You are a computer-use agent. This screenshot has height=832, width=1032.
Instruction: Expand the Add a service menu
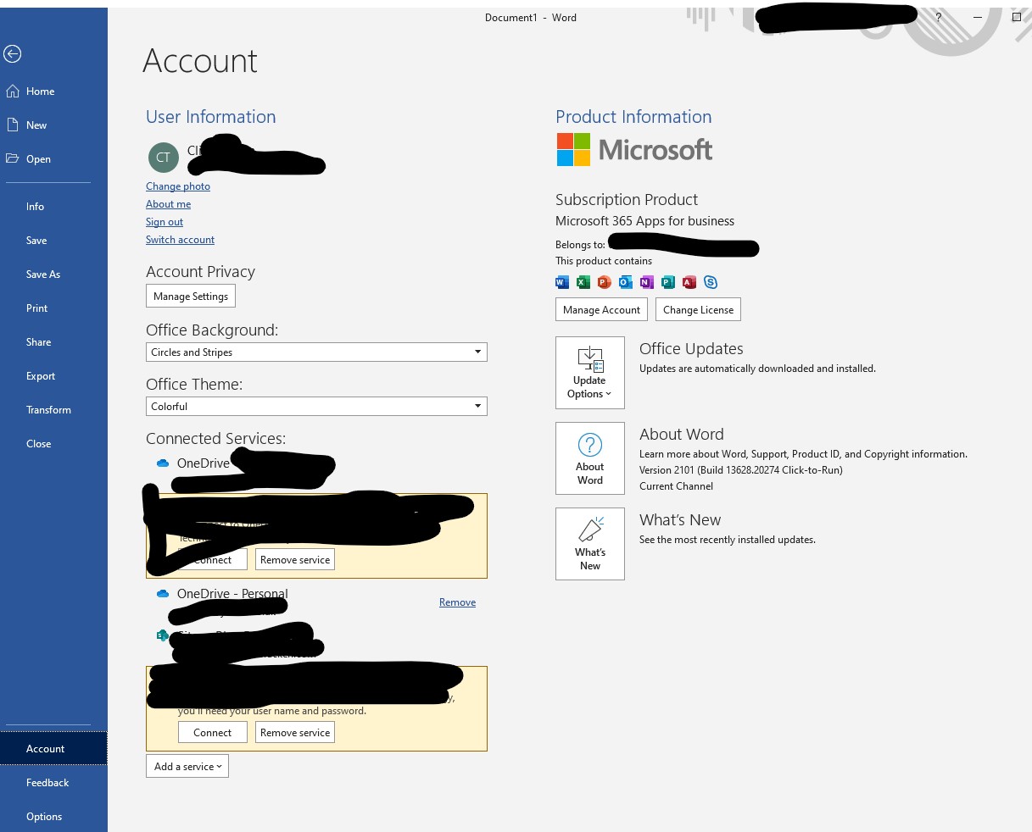[187, 766]
